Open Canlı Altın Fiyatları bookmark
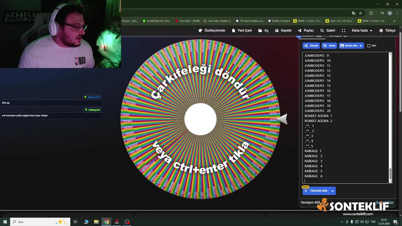 tap(217, 21)
